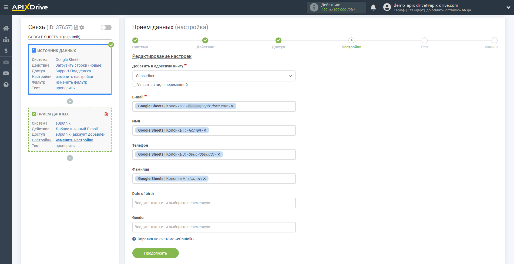Open the Справка eSputnik help link
514x264 pixels.
[x=166, y=239]
